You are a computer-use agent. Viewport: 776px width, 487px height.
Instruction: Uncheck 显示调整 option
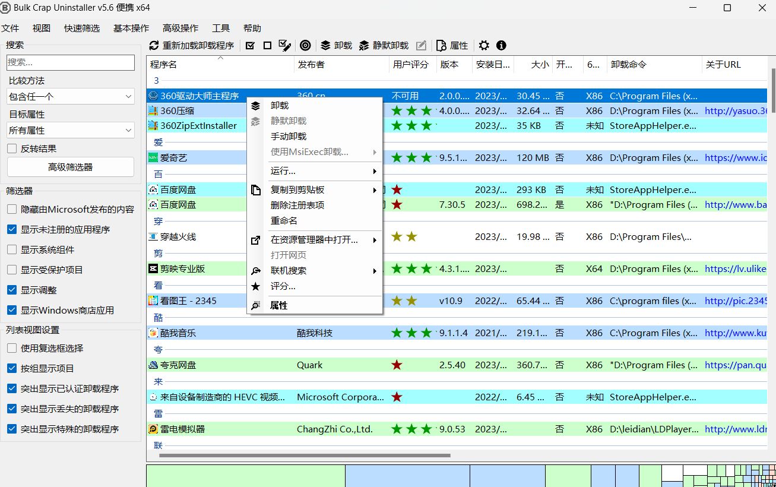pos(12,290)
